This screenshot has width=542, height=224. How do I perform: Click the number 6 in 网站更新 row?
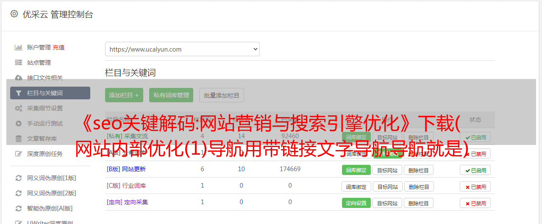202,169
